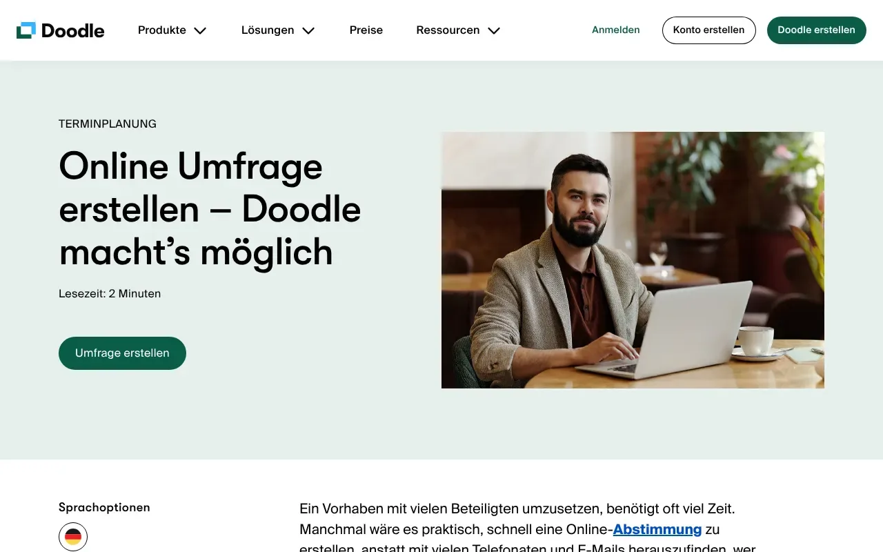Click the Anmelden link

616,30
